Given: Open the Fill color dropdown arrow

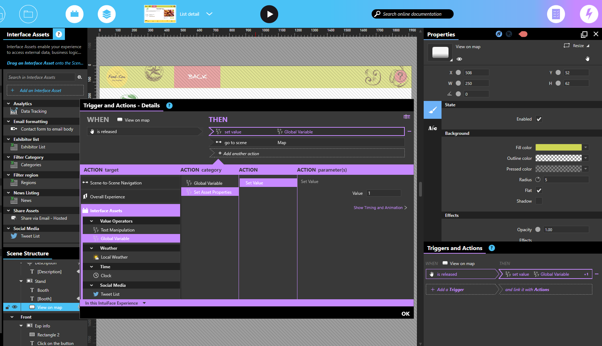Looking at the screenshot, I should [x=586, y=148].
